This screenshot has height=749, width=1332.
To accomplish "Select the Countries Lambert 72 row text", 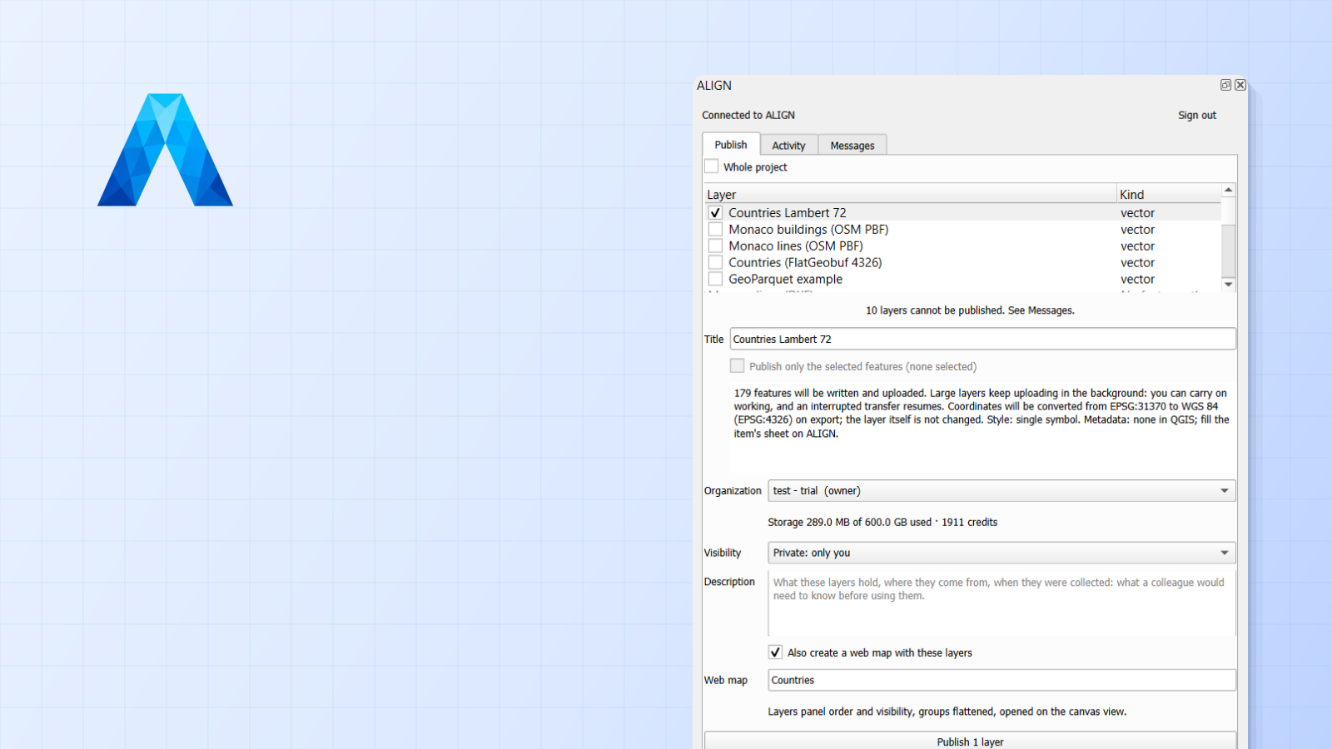I will tap(788, 213).
